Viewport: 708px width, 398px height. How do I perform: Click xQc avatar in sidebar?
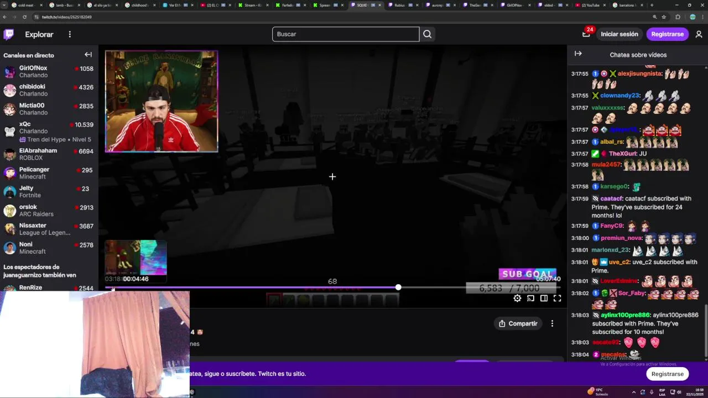click(x=10, y=132)
